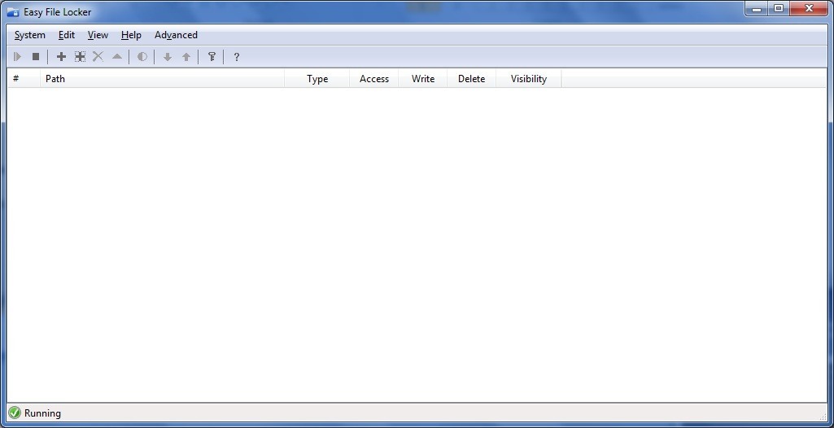Viewport: 834px width, 428px height.
Task: Click the upward triangle edit icon
Action: [117, 56]
